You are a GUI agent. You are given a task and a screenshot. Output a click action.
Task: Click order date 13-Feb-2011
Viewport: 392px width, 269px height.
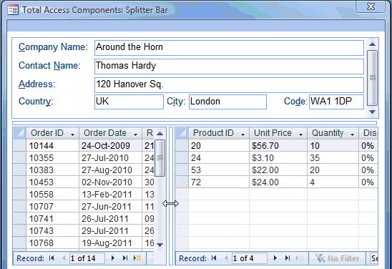coord(110,195)
